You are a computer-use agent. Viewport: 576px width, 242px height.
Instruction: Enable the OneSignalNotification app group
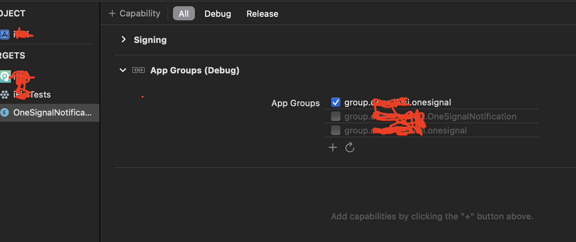pos(335,116)
